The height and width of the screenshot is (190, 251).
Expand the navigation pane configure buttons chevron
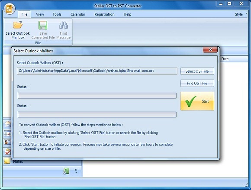[x=76, y=171]
